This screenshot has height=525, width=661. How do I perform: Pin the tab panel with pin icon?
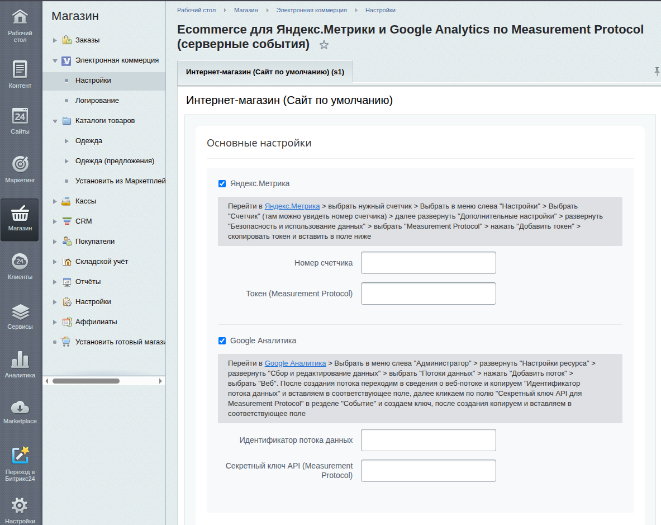coord(657,71)
